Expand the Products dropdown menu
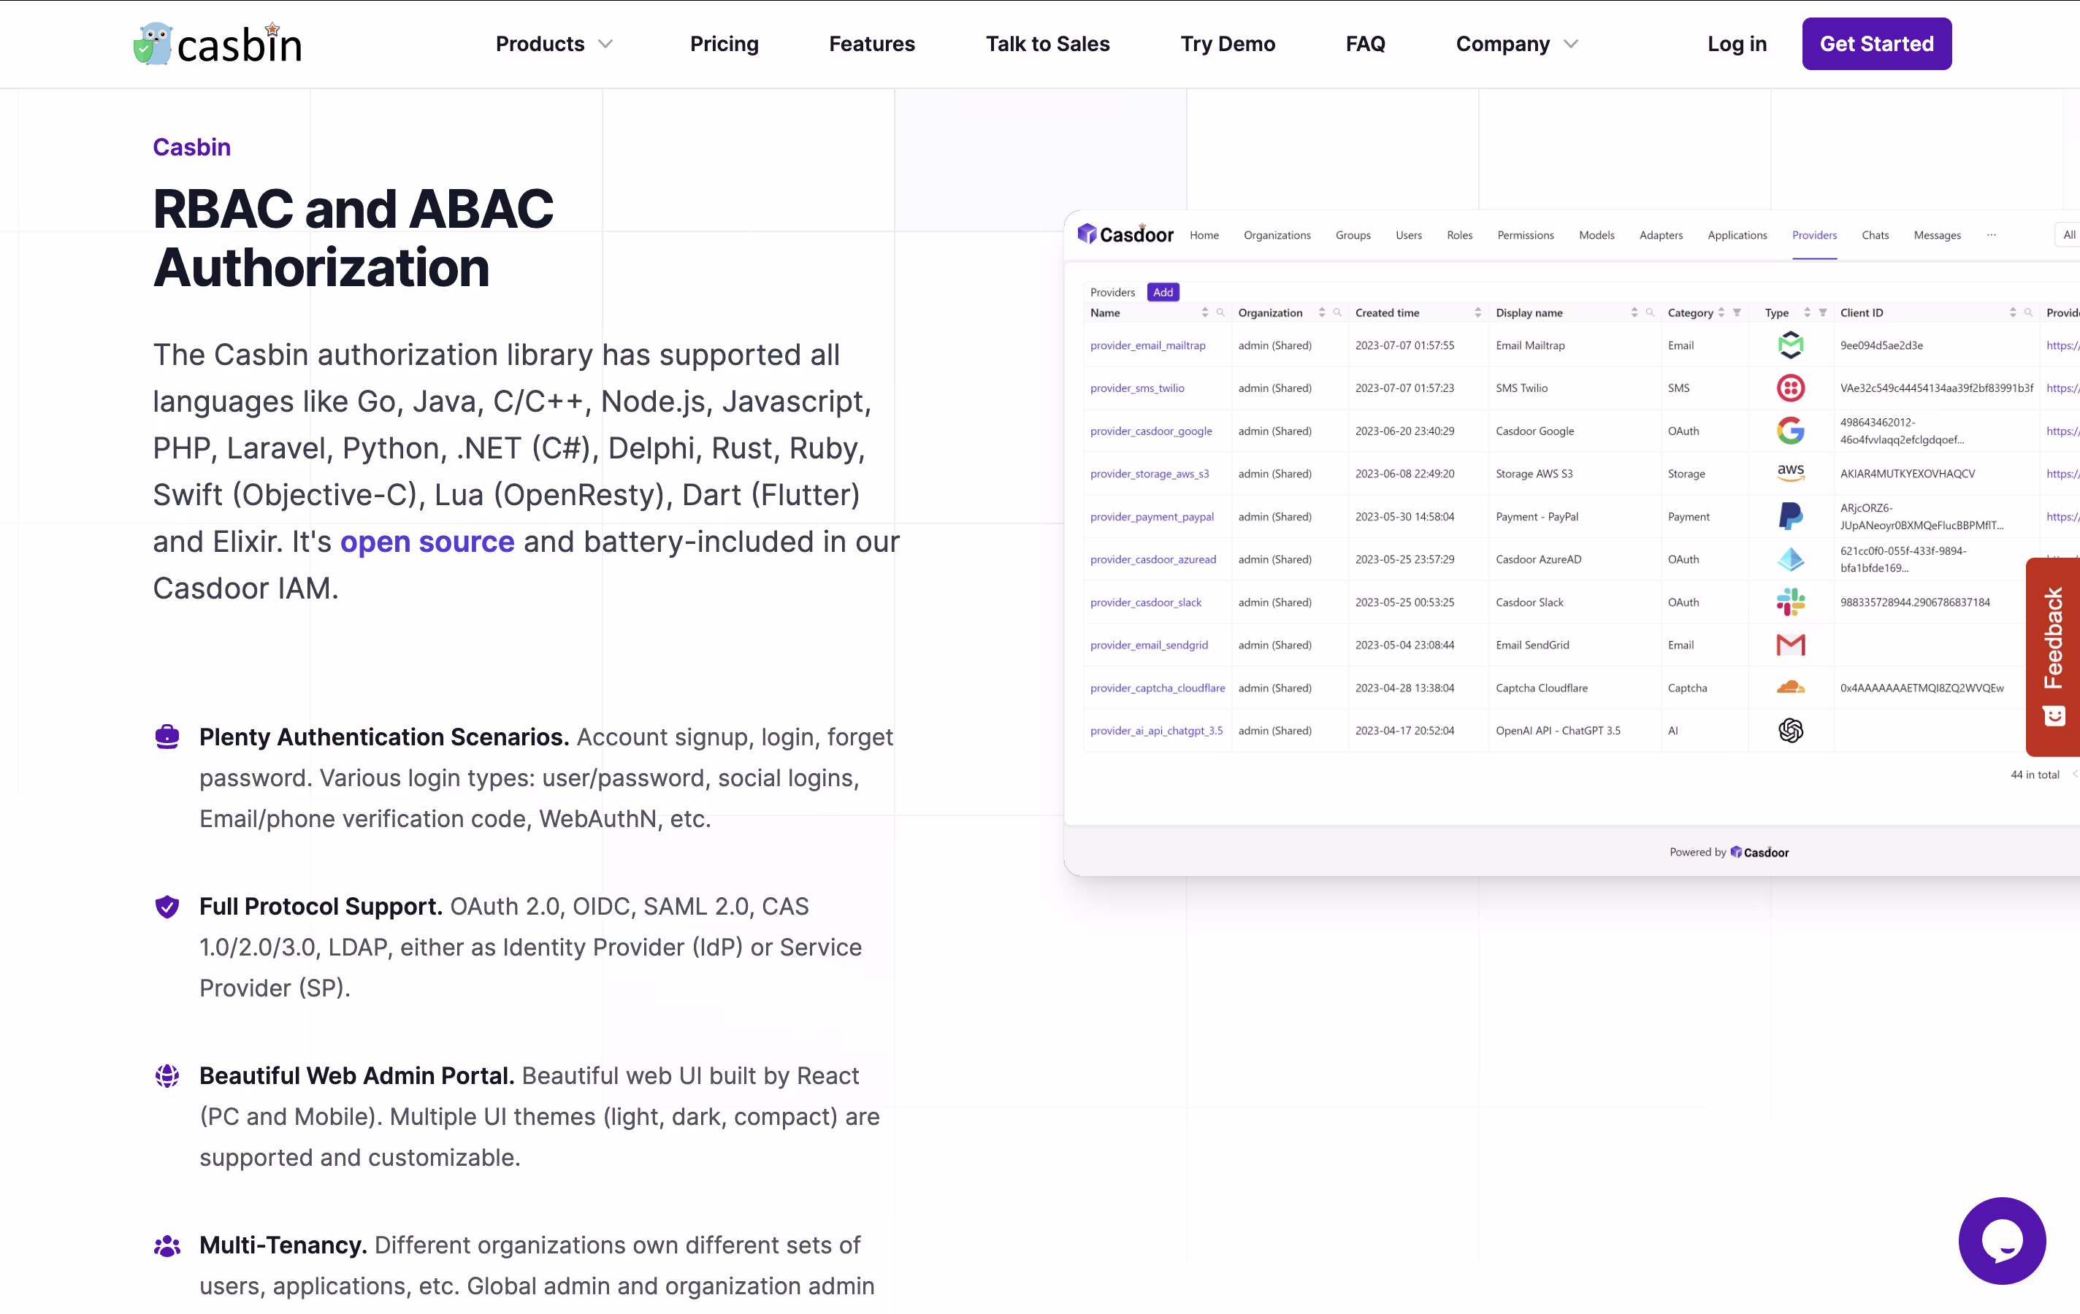The image size is (2080, 1314). 554,44
